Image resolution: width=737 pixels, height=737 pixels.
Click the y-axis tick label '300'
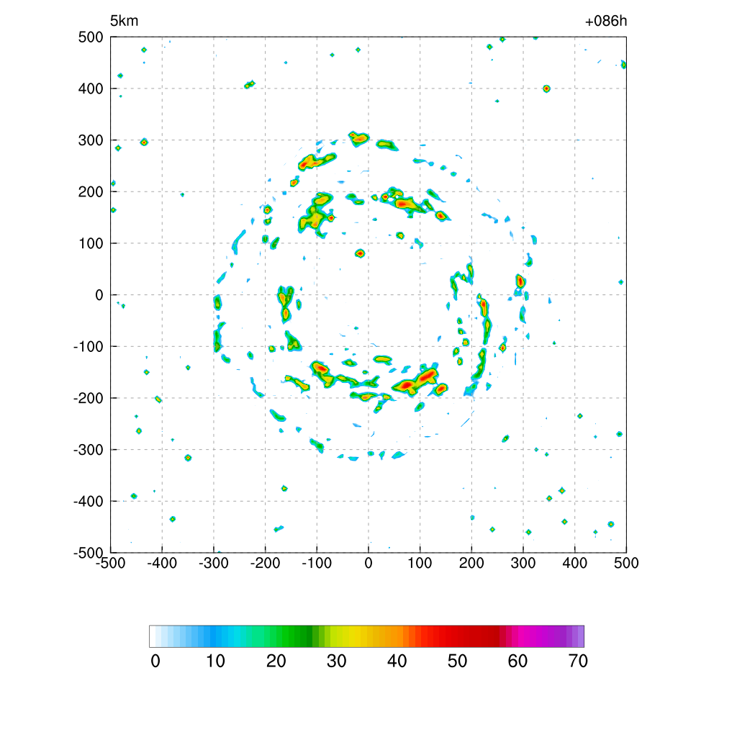[91, 140]
